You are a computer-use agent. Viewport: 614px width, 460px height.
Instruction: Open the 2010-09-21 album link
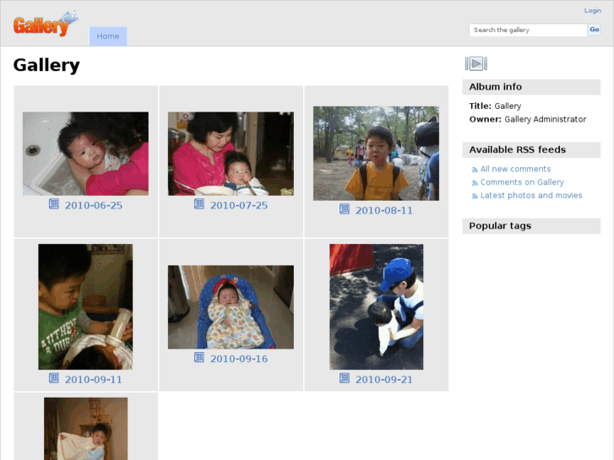coord(383,379)
